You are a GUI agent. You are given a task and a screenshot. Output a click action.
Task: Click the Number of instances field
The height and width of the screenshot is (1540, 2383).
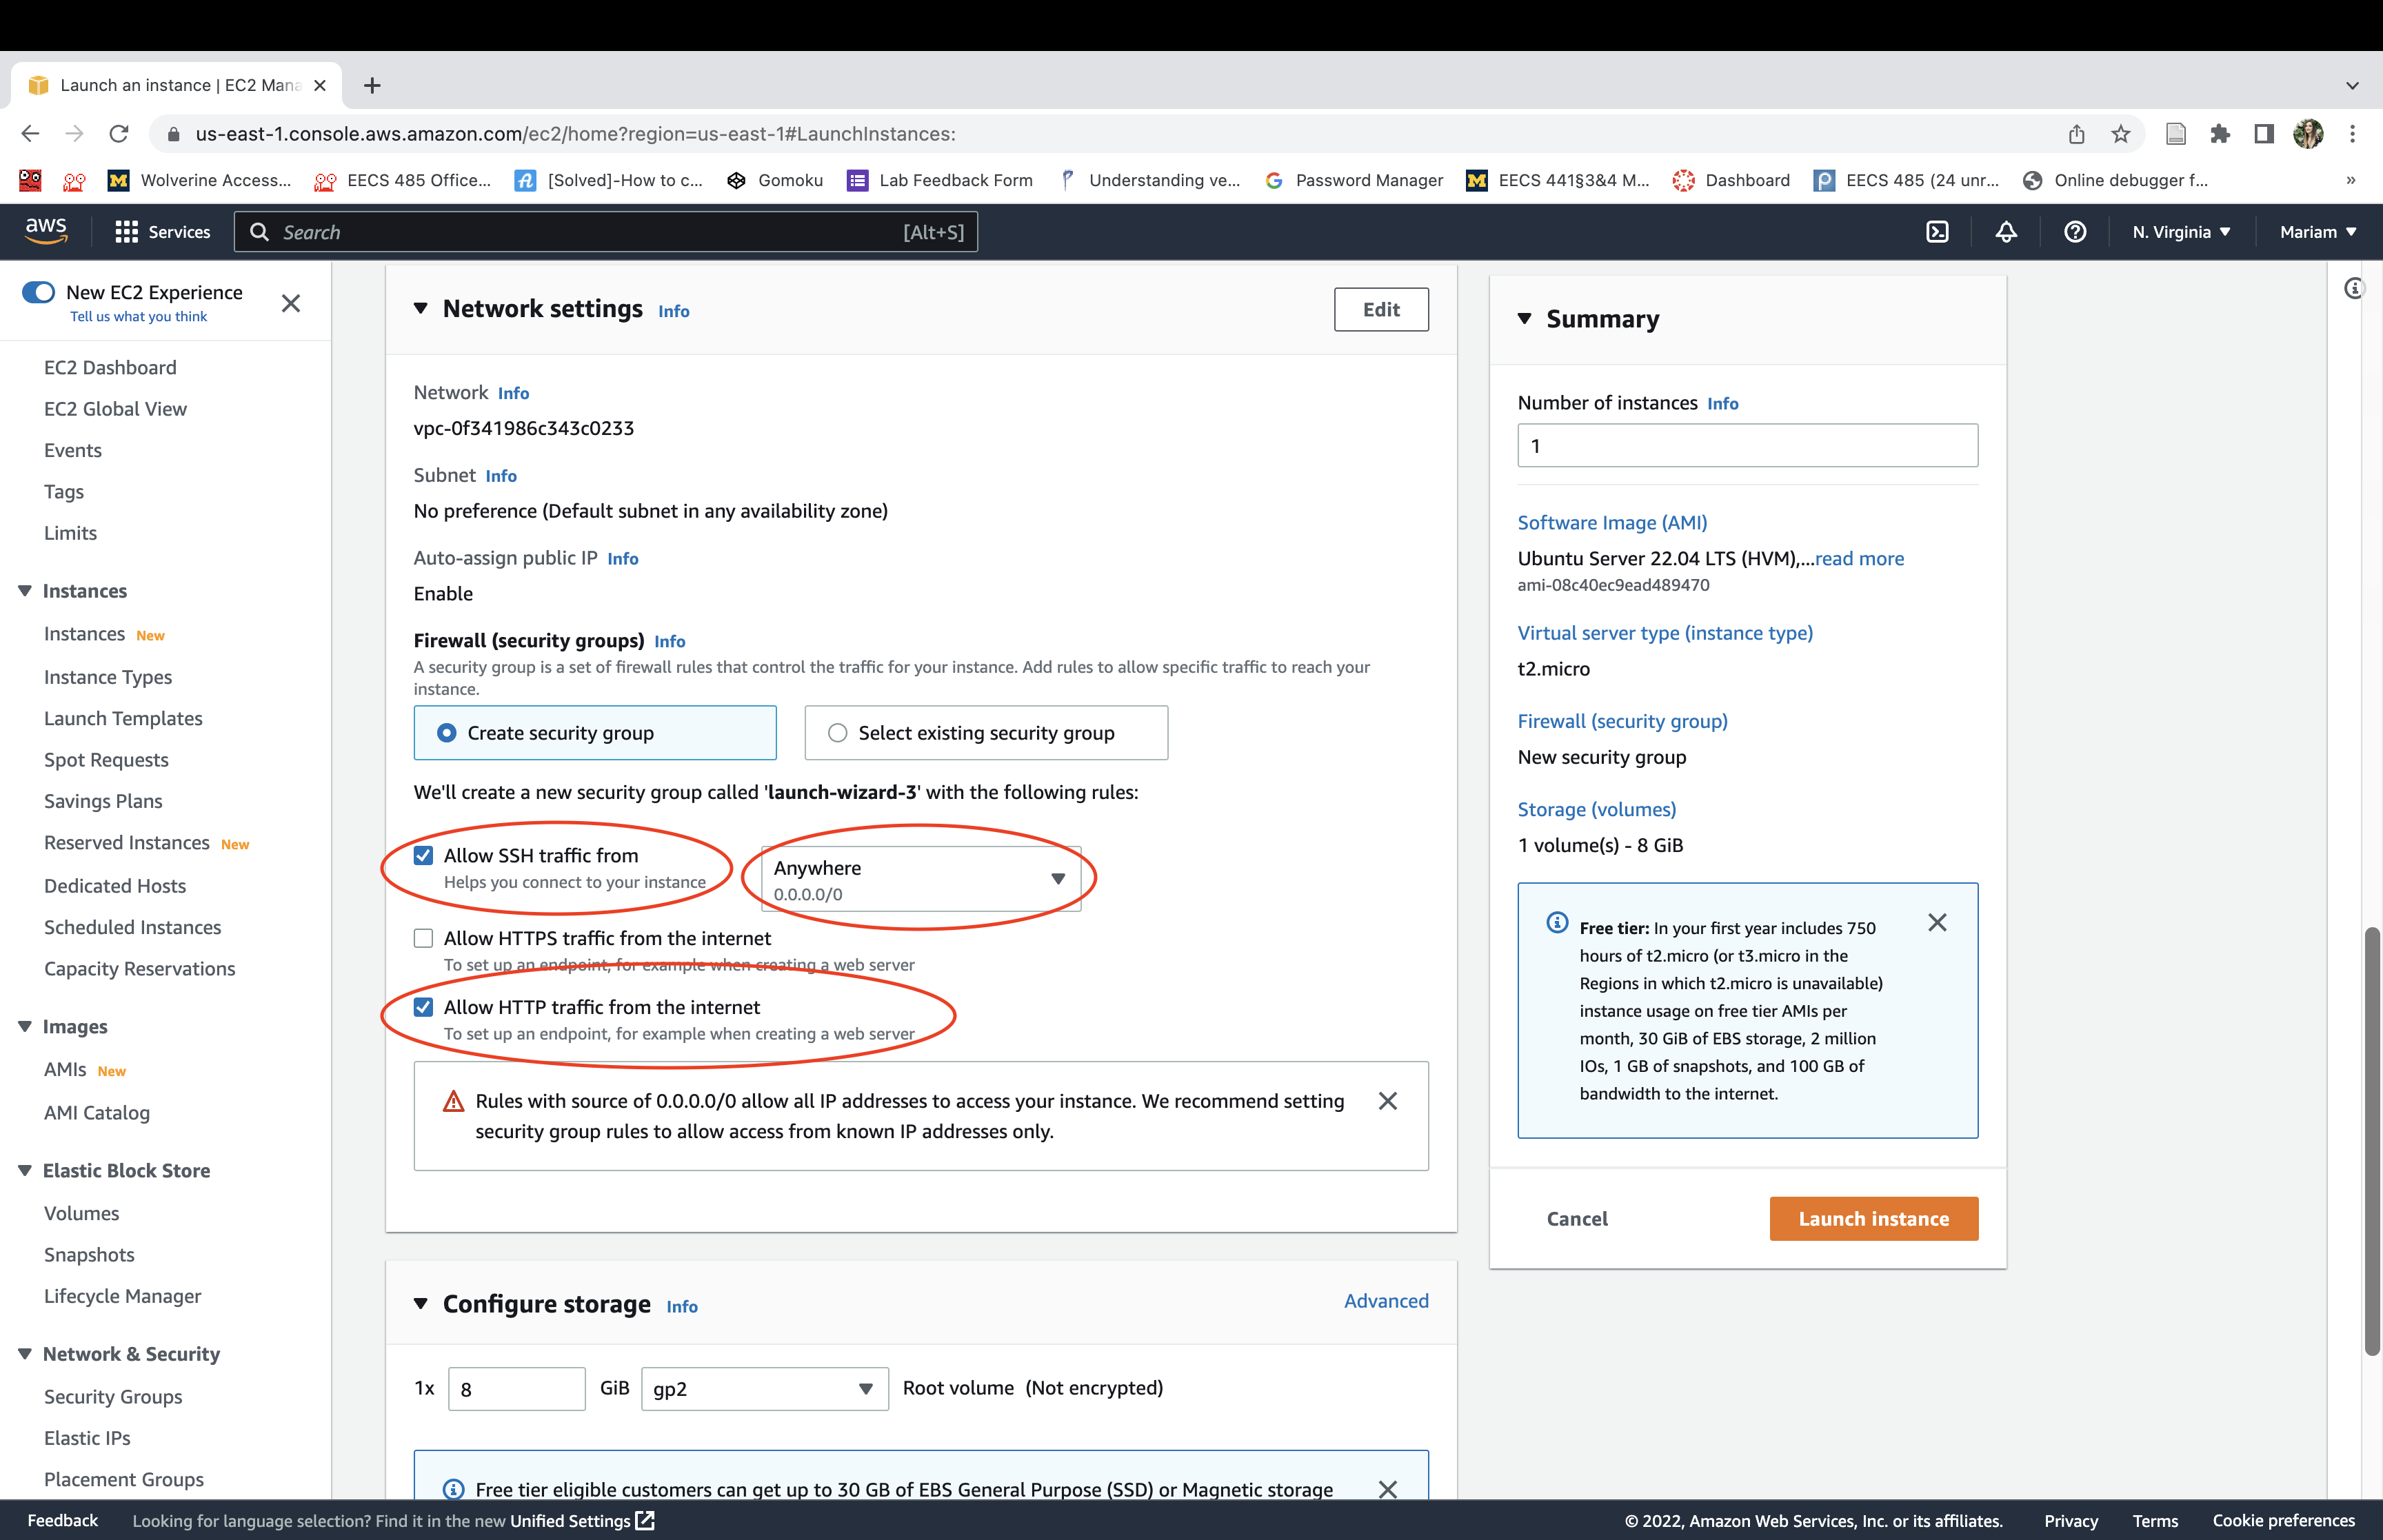coord(1747,446)
